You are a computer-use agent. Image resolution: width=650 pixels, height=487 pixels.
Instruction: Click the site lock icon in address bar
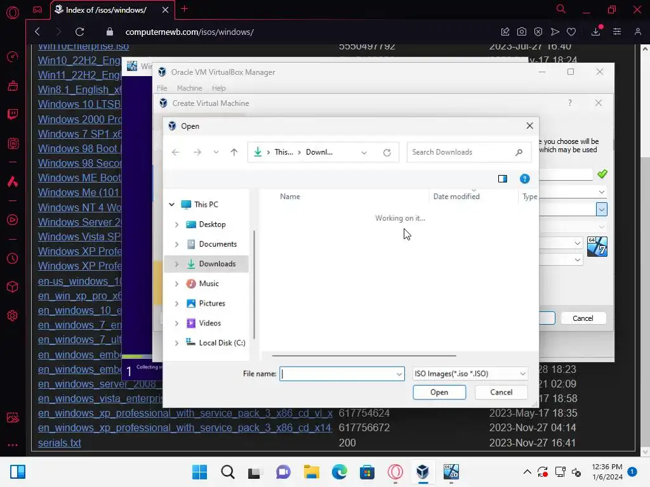(109, 32)
